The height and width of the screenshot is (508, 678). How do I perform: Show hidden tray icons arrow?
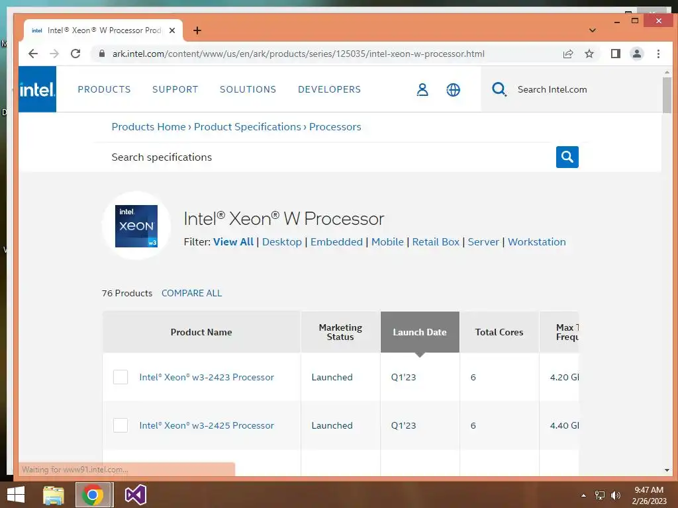[584, 495]
